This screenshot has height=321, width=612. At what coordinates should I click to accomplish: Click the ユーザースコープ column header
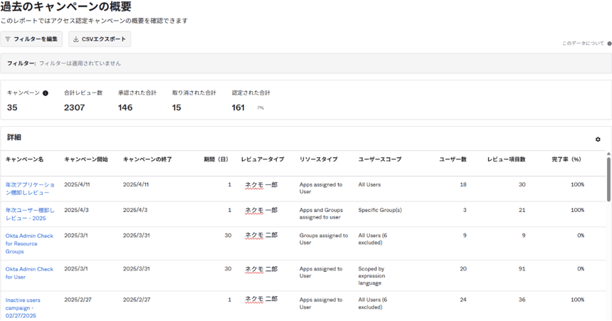tap(380, 159)
